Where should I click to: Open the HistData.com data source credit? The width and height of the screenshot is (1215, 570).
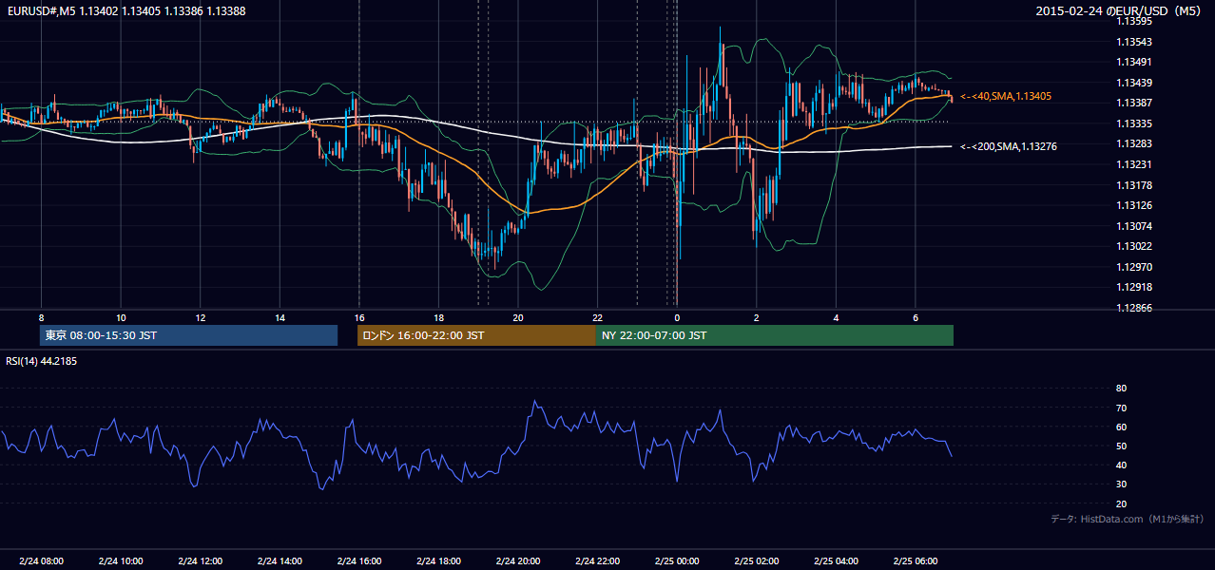tap(1127, 519)
